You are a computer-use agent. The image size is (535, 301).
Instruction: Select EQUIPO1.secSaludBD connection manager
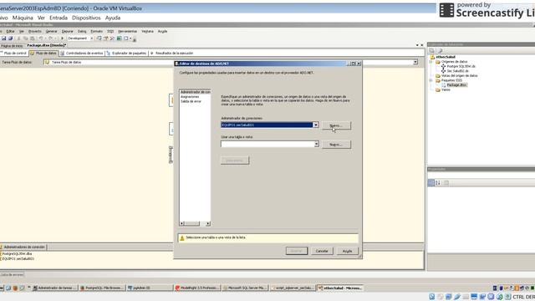[18, 258]
